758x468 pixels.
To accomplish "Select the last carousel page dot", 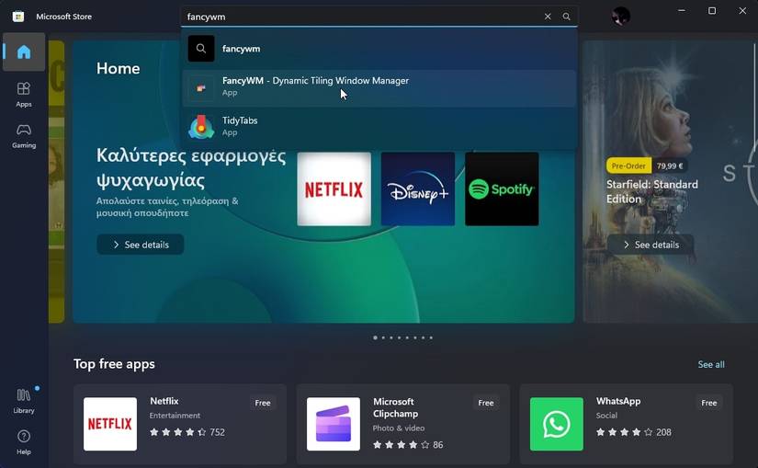I will [431, 337].
